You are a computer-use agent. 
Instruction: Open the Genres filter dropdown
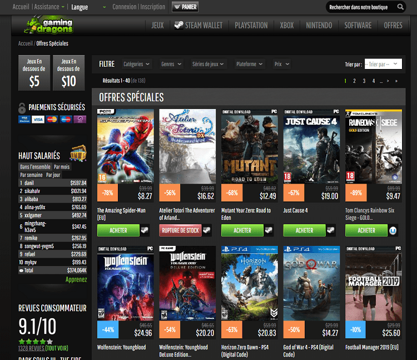[171, 64]
